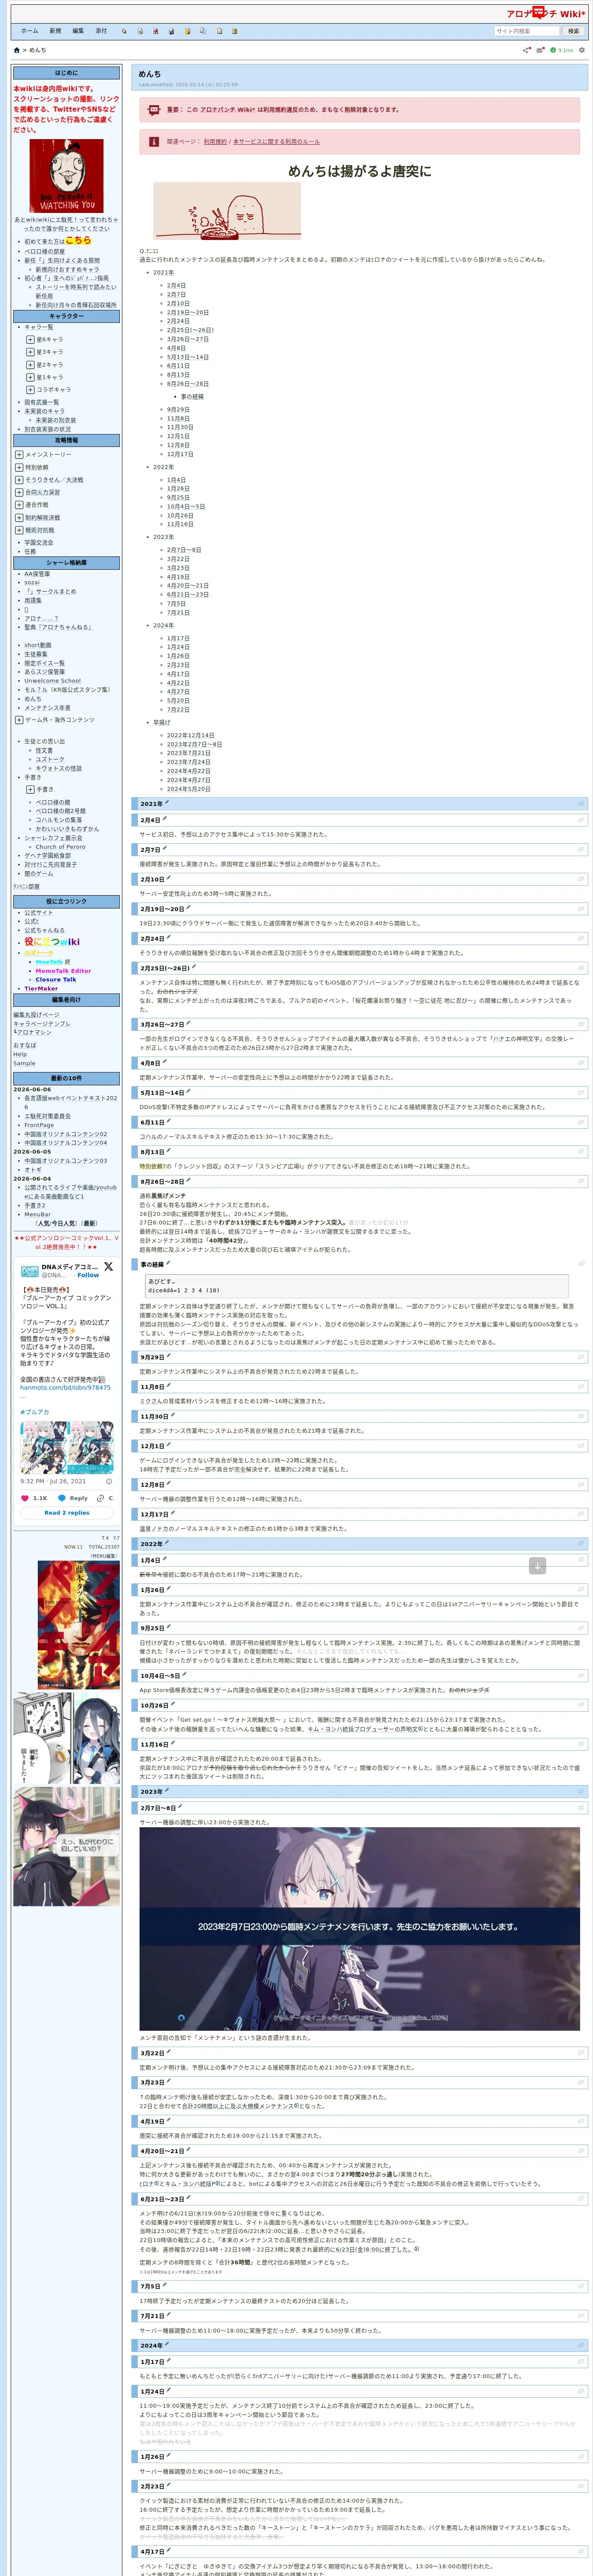Click the home icon in the breadcrumb
Screen dimensions: 593x2576
(17, 50)
